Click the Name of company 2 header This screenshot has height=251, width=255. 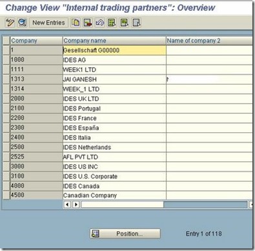click(x=209, y=41)
